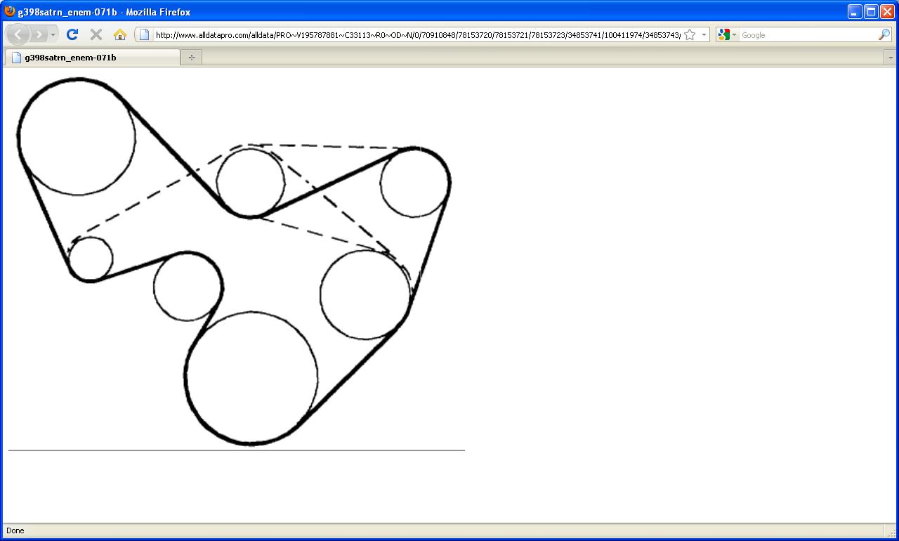Stop loading the page
Viewport: 899px width, 541px height.
click(96, 34)
